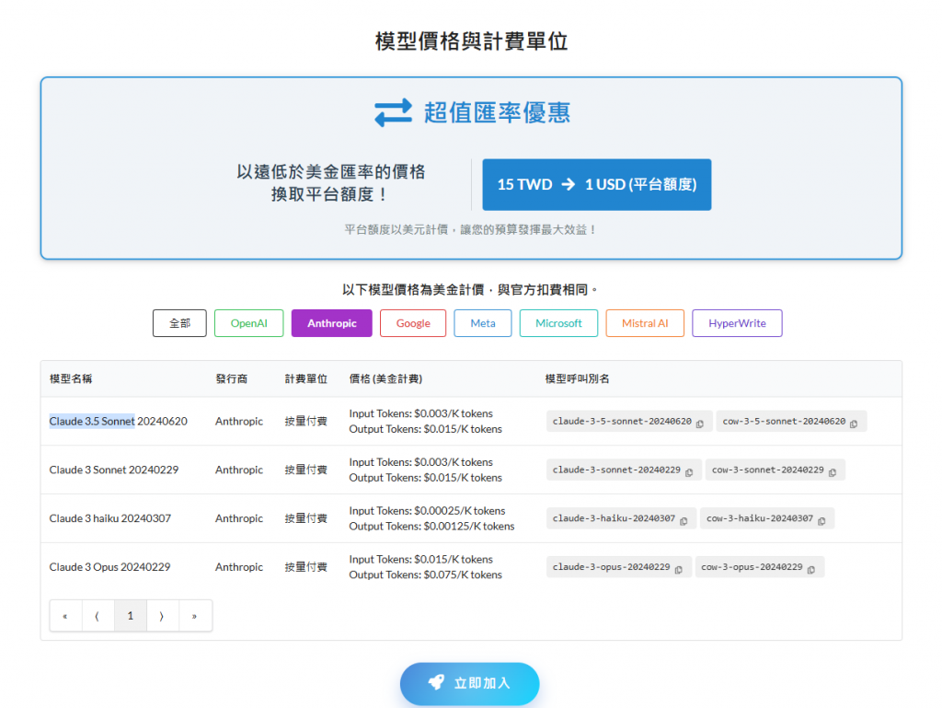Filter models by OpenAI
Image resolution: width=942 pixels, height=708 pixels.
pos(248,323)
